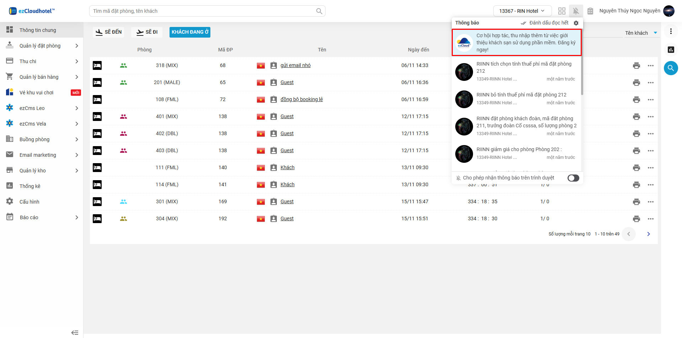The image size is (682, 338).
Task: Enable browser notifications toggle
Action: pyautogui.click(x=573, y=178)
